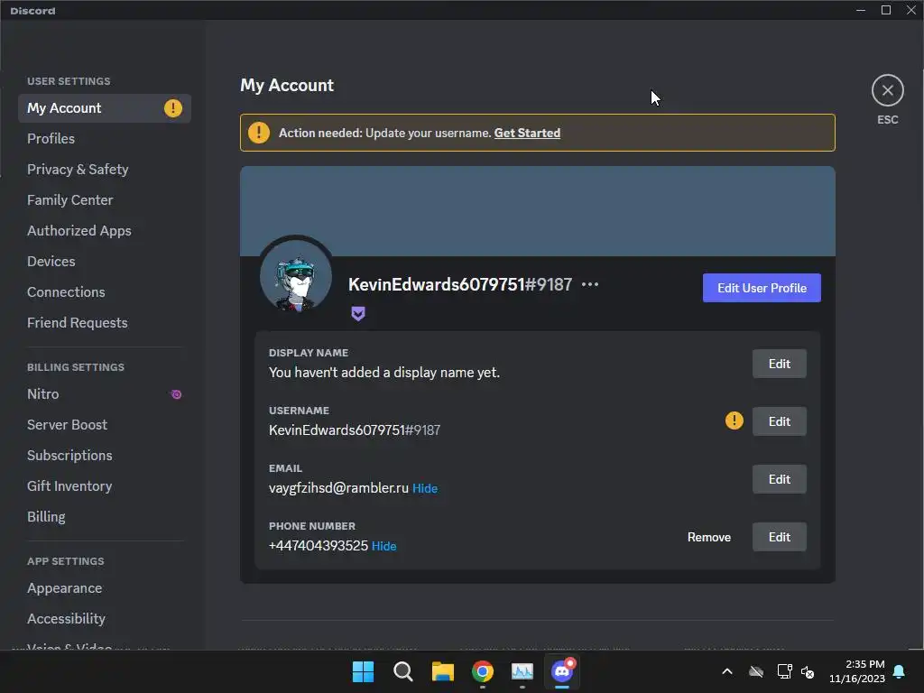Click the user avatar picture

tap(296, 276)
